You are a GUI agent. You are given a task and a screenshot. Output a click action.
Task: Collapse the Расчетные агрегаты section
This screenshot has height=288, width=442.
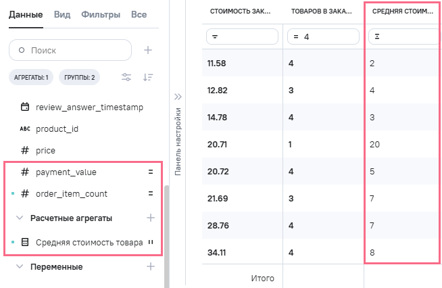pyautogui.click(x=20, y=218)
